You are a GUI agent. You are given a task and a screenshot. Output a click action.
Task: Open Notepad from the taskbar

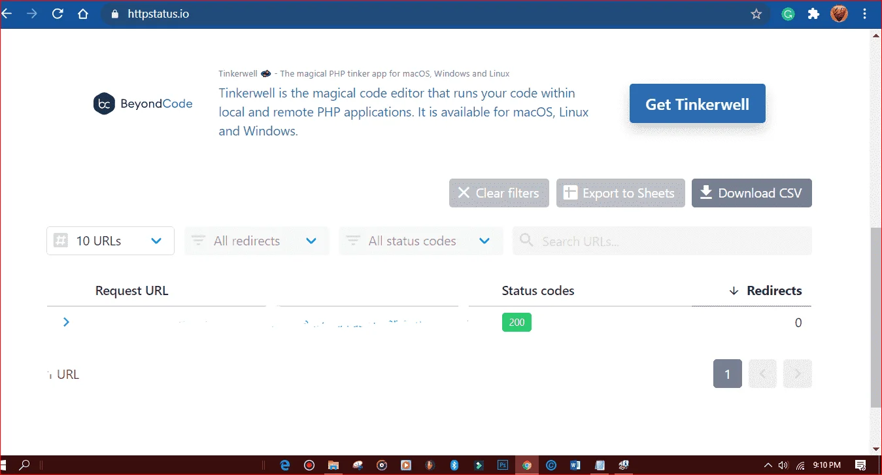[x=600, y=465]
